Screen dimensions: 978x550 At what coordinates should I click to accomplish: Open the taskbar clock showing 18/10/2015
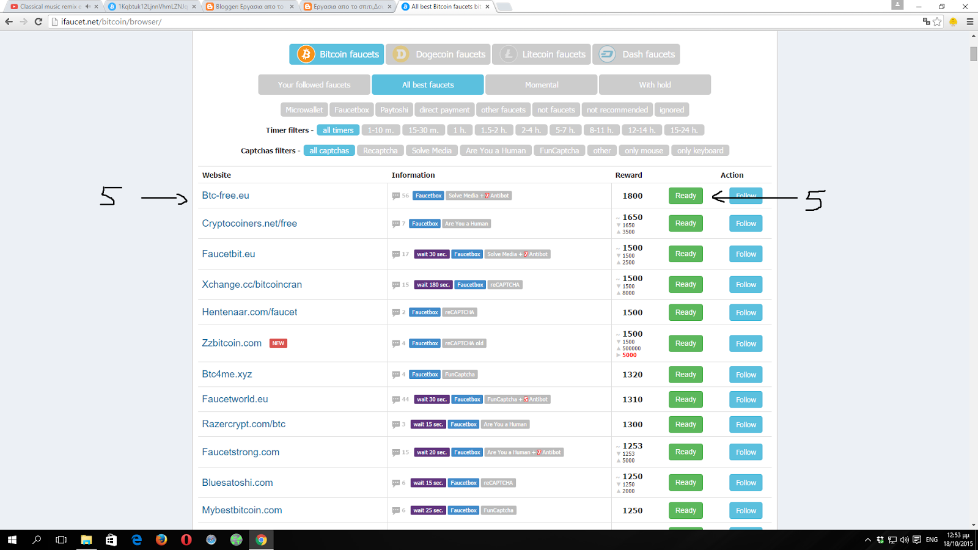point(958,540)
